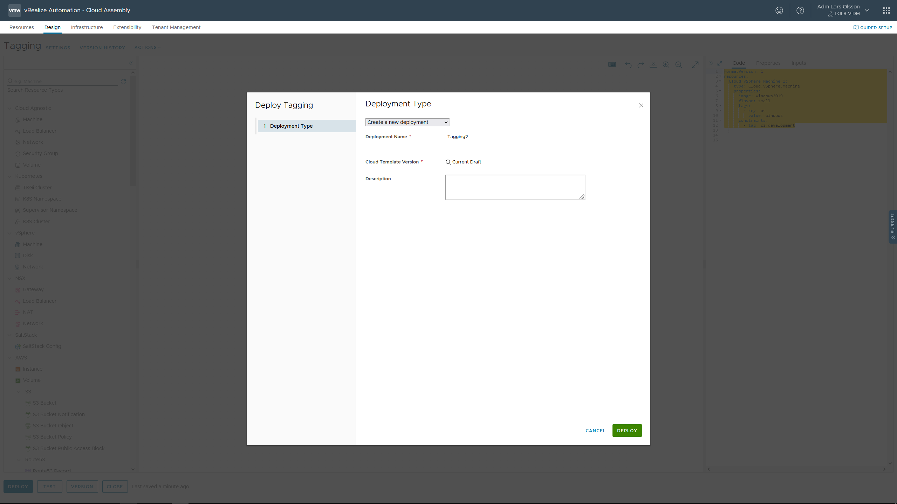Click the K8S Cluster resource icon
The height and width of the screenshot is (504, 897).
18,222
